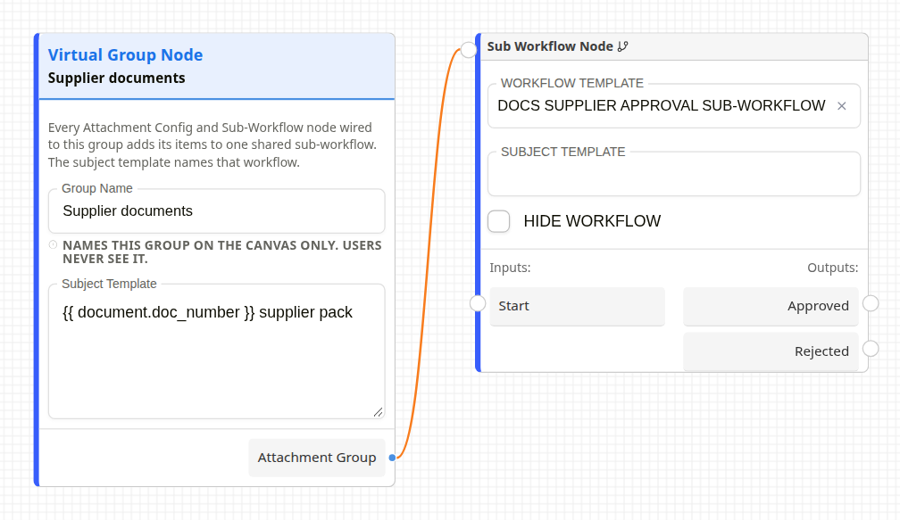
Task: Click the empty Subject Template field in Sub Workflow
Action: point(674,174)
